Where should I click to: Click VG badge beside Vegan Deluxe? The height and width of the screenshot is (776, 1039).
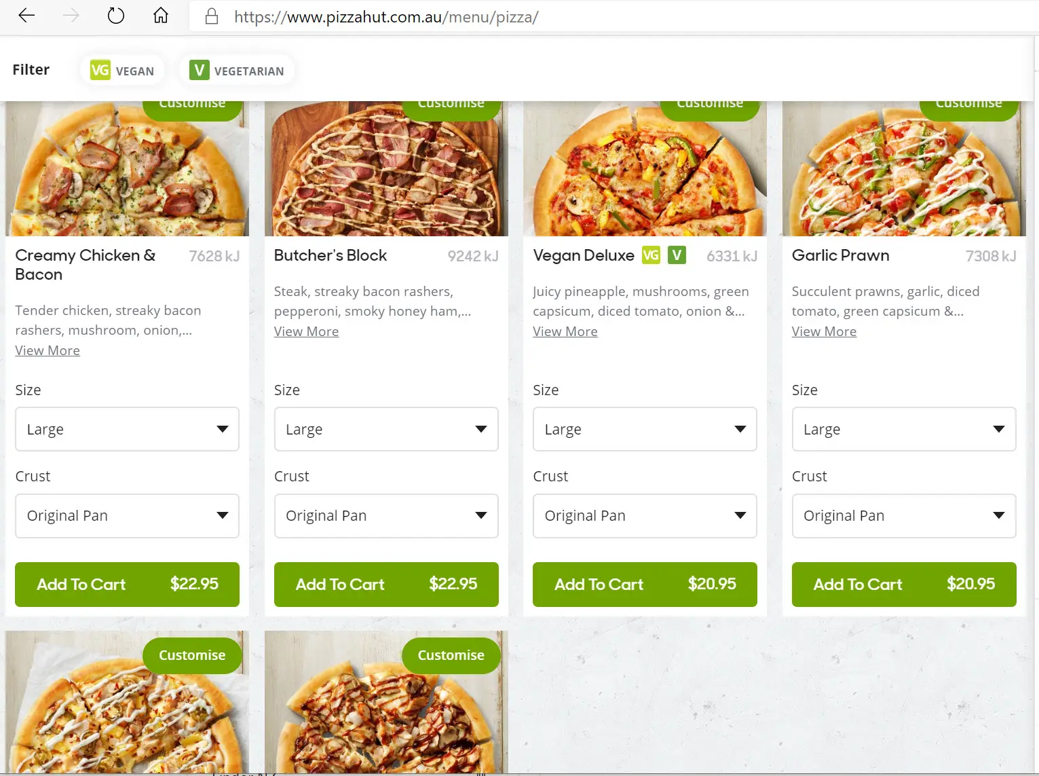point(651,255)
